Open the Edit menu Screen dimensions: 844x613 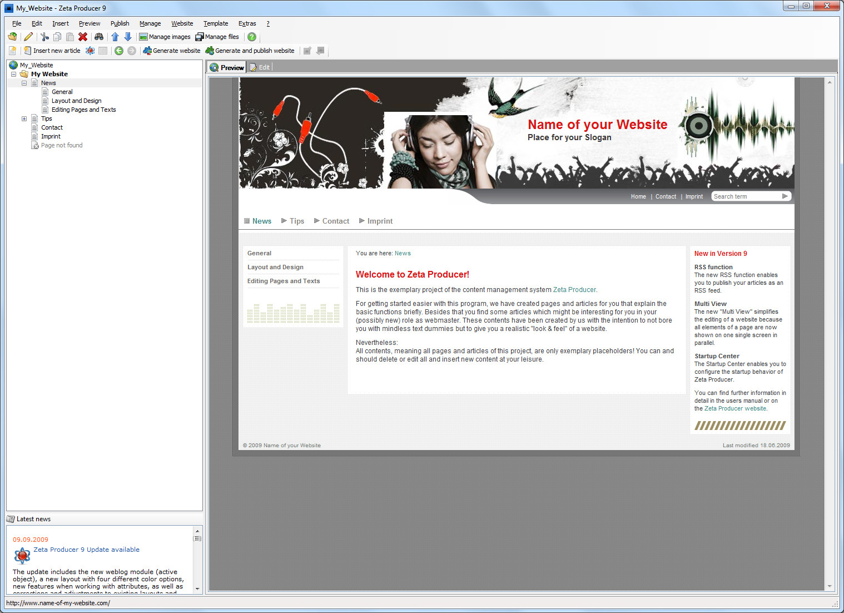(x=37, y=23)
